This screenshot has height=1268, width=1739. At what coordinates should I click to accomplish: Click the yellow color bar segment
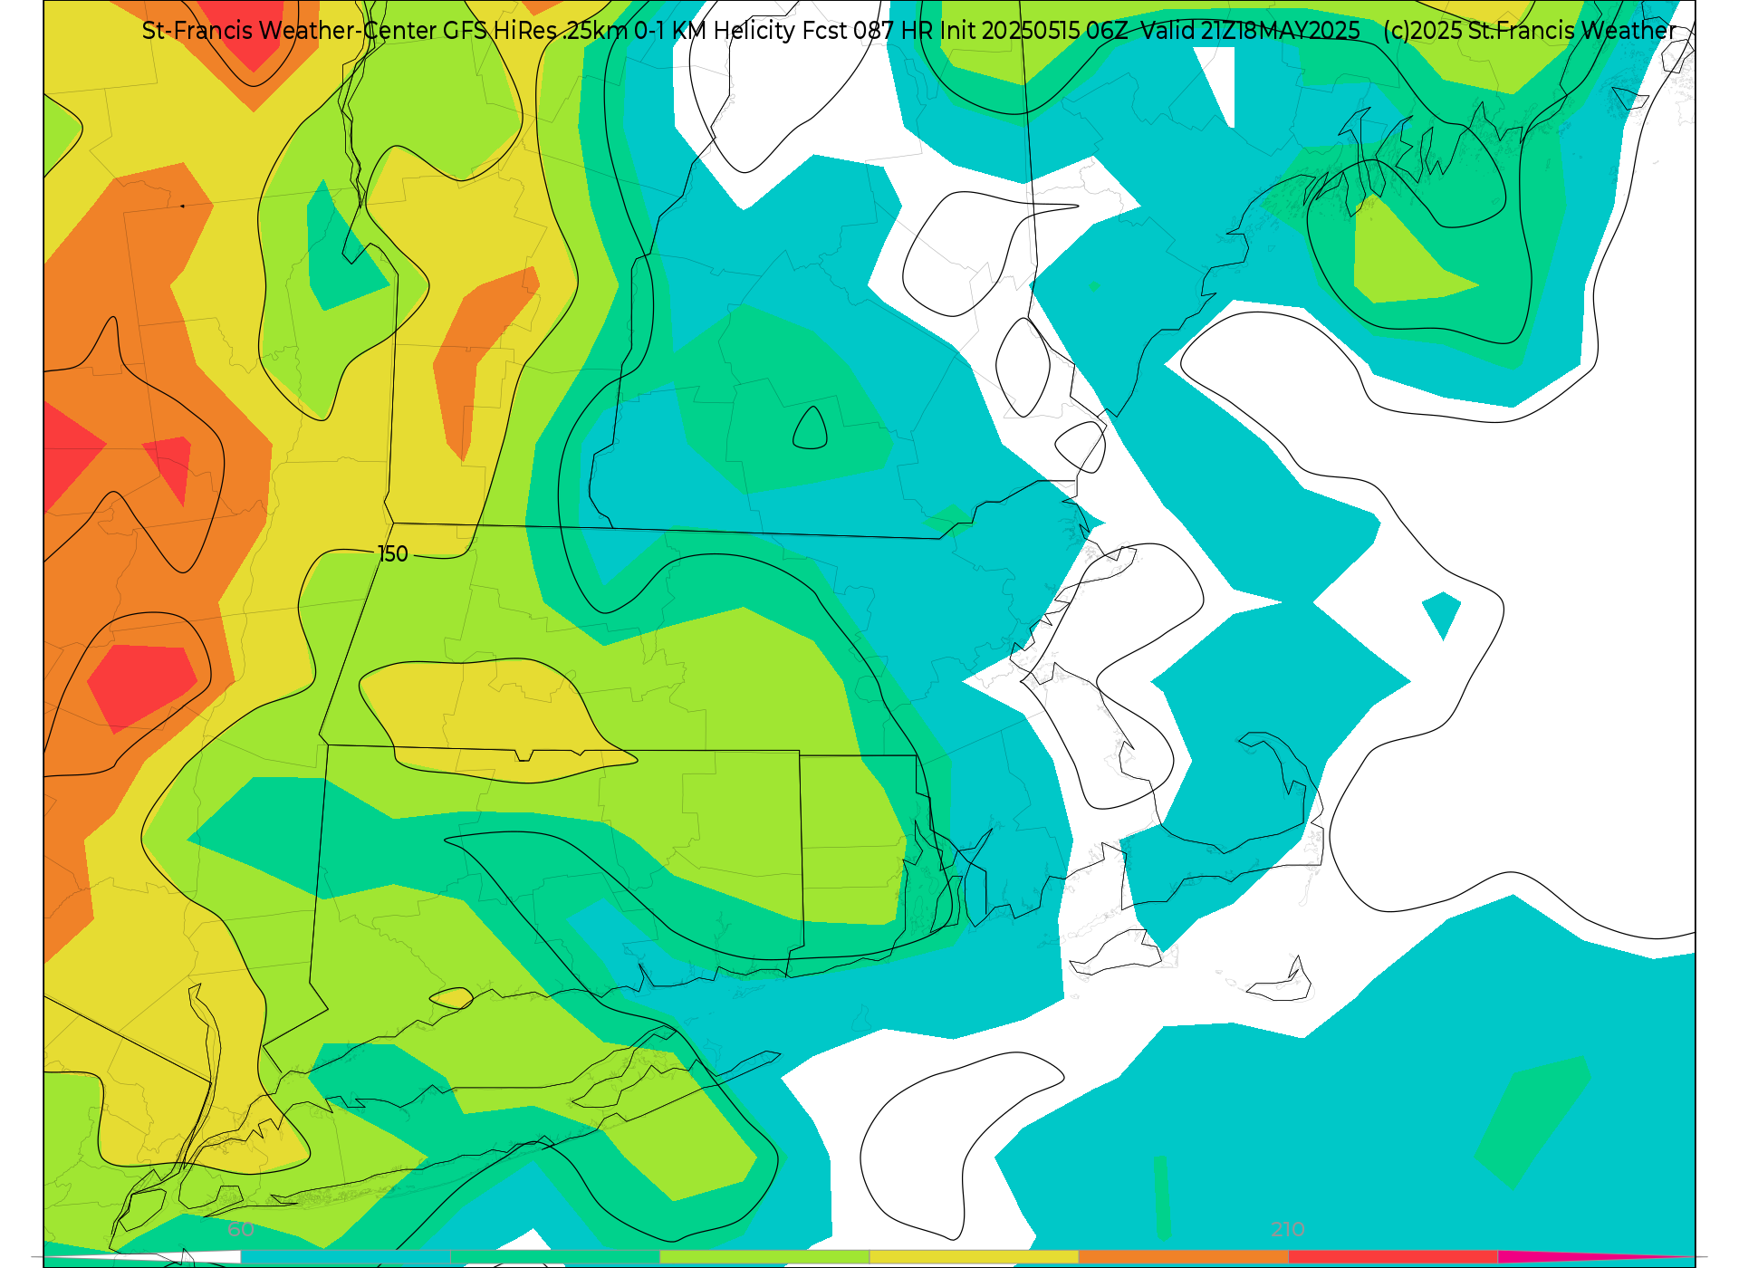pos(973,1257)
